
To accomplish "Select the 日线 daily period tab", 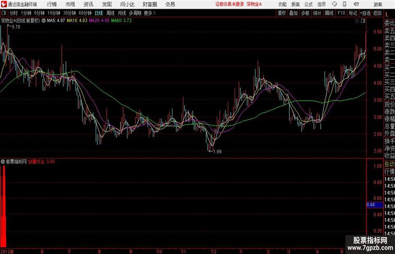I will click(x=99, y=13).
